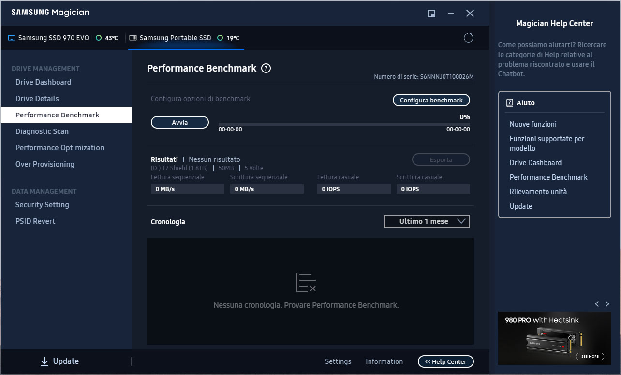Viewport: 621px width, 375px height.
Task: Expand the Ultimo 1 mese history dropdown
Action: point(427,221)
